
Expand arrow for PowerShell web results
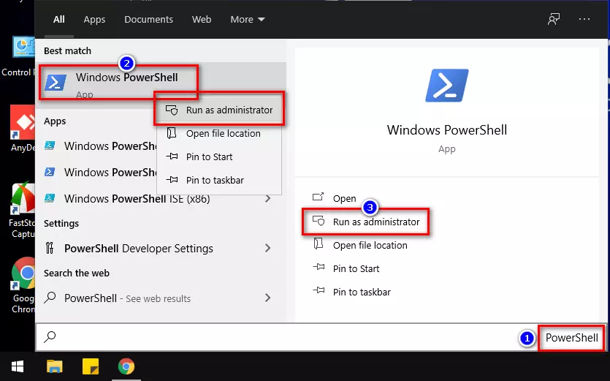(x=267, y=298)
